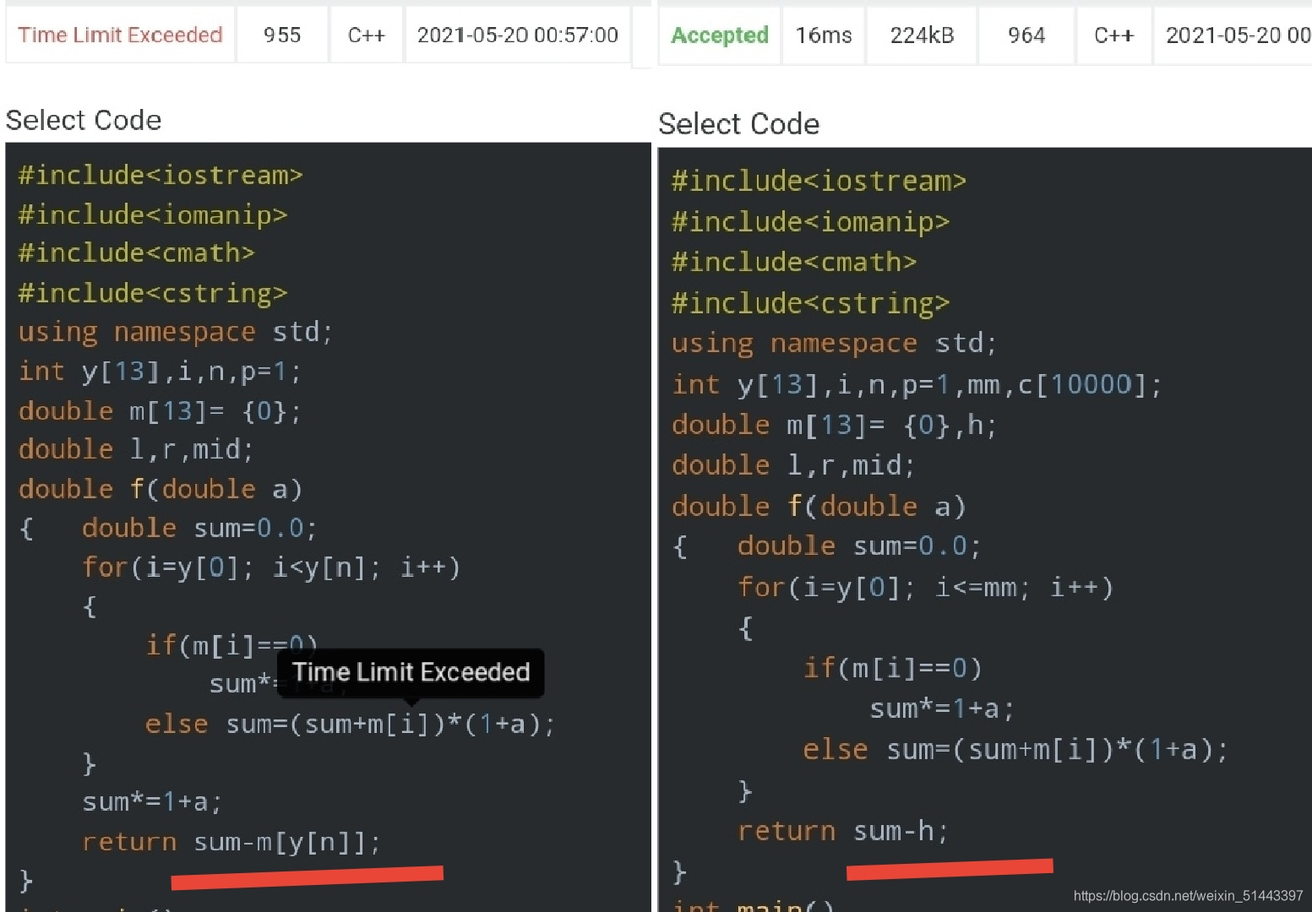Screen dimensions: 1312x912
Task: Click the else line in left code
Action: pyautogui.click(x=350, y=724)
